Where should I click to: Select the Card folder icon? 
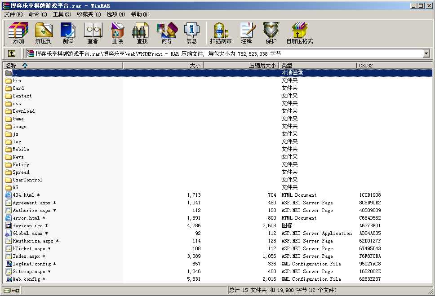9,88
